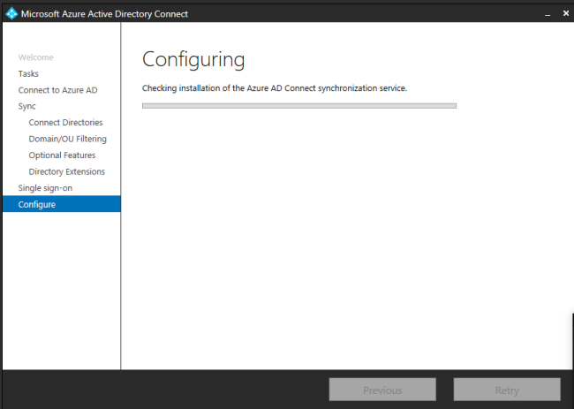Select the Welcome step in sidebar

(x=36, y=57)
